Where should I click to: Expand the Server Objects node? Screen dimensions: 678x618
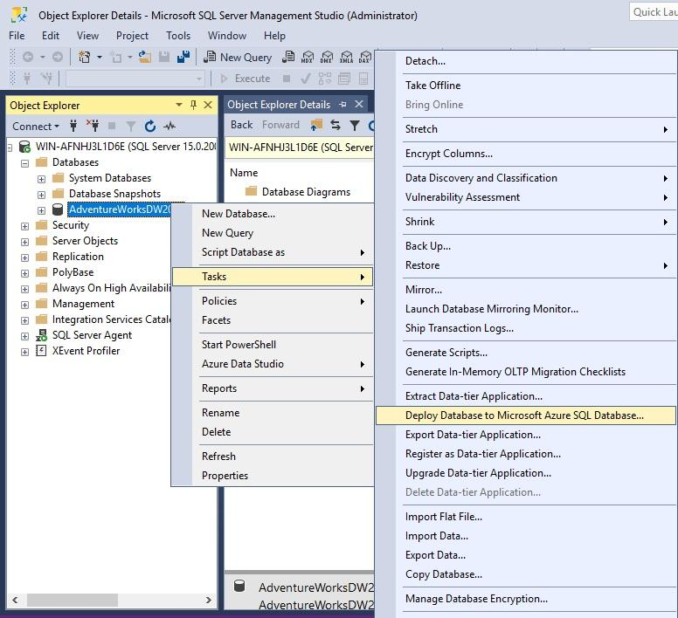click(x=25, y=242)
